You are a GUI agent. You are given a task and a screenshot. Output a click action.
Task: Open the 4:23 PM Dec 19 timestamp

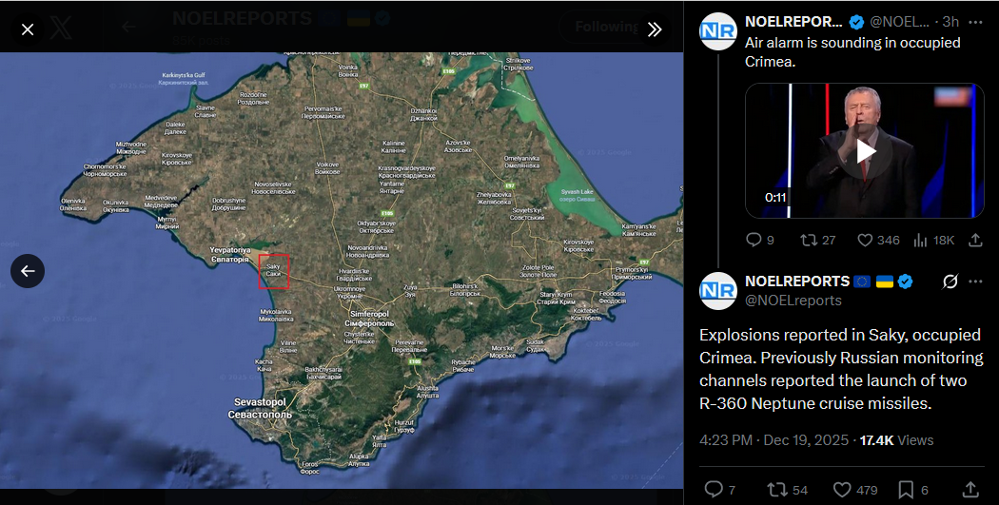(x=774, y=440)
